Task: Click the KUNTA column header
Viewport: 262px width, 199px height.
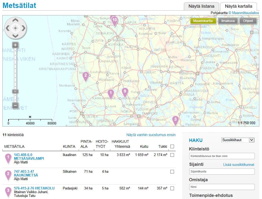Action: (69, 146)
